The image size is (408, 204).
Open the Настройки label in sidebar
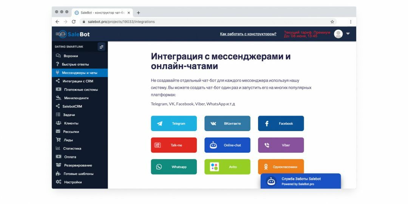click(73, 182)
